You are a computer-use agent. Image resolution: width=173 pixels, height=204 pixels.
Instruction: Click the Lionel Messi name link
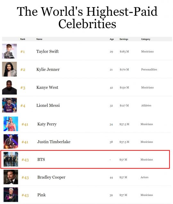click(x=48, y=106)
